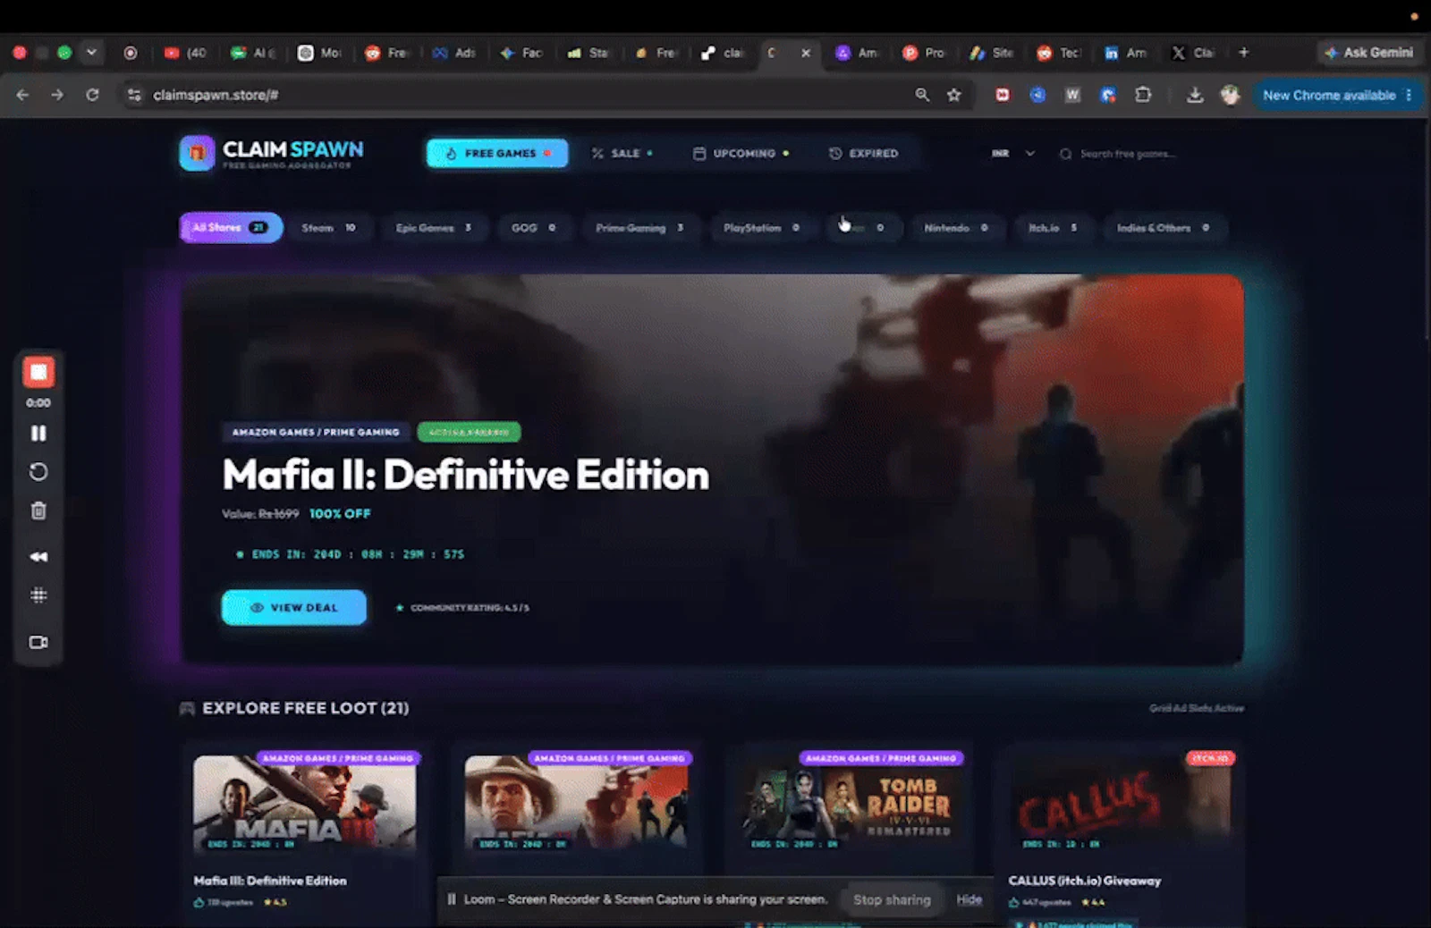1431x928 pixels.
Task: Pause the Loom recording
Action: tap(38, 433)
